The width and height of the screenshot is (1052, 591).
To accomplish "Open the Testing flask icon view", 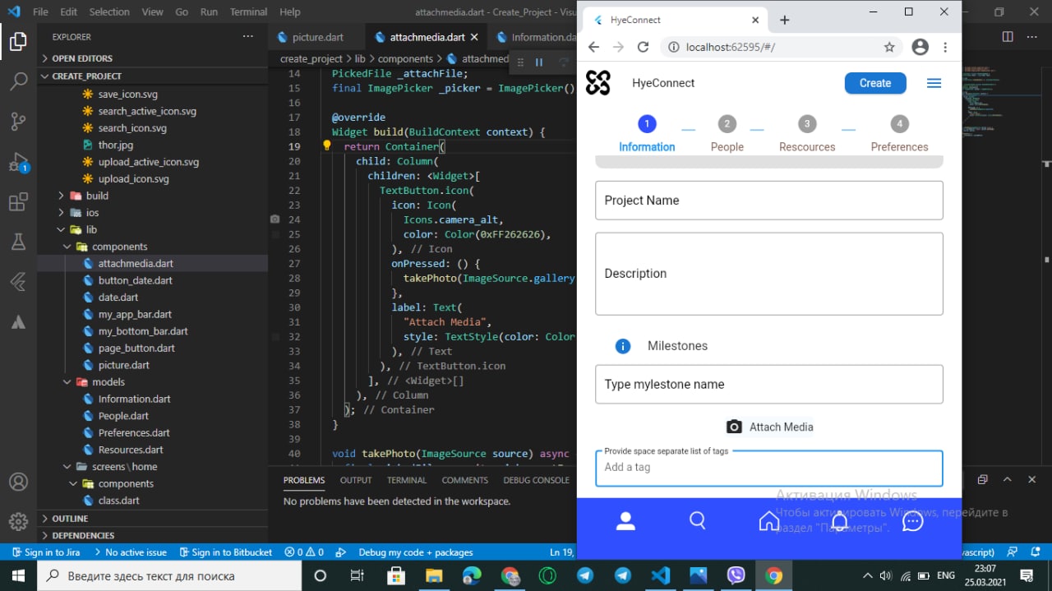I will click(x=18, y=242).
